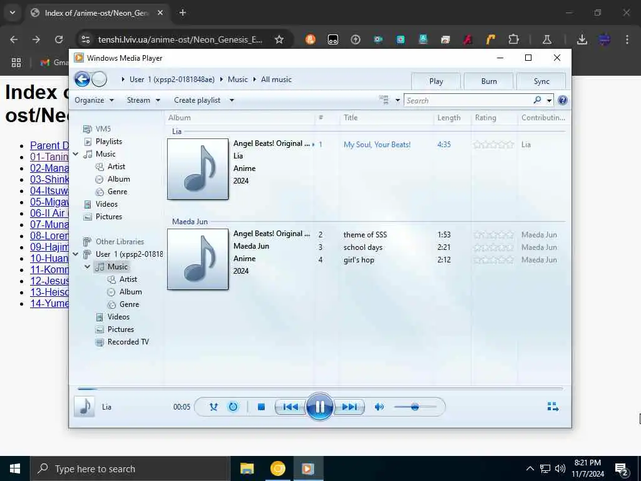Screen dimensions: 641x481
Task: Select Album under User 1 Music
Action: pos(125,292)
